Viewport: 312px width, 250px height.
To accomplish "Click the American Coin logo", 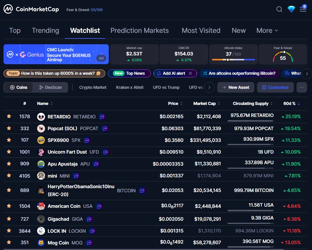I will point(41,206).
